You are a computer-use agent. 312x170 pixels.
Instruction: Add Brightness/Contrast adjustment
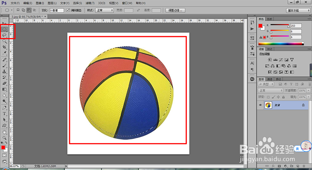[270, 60]
